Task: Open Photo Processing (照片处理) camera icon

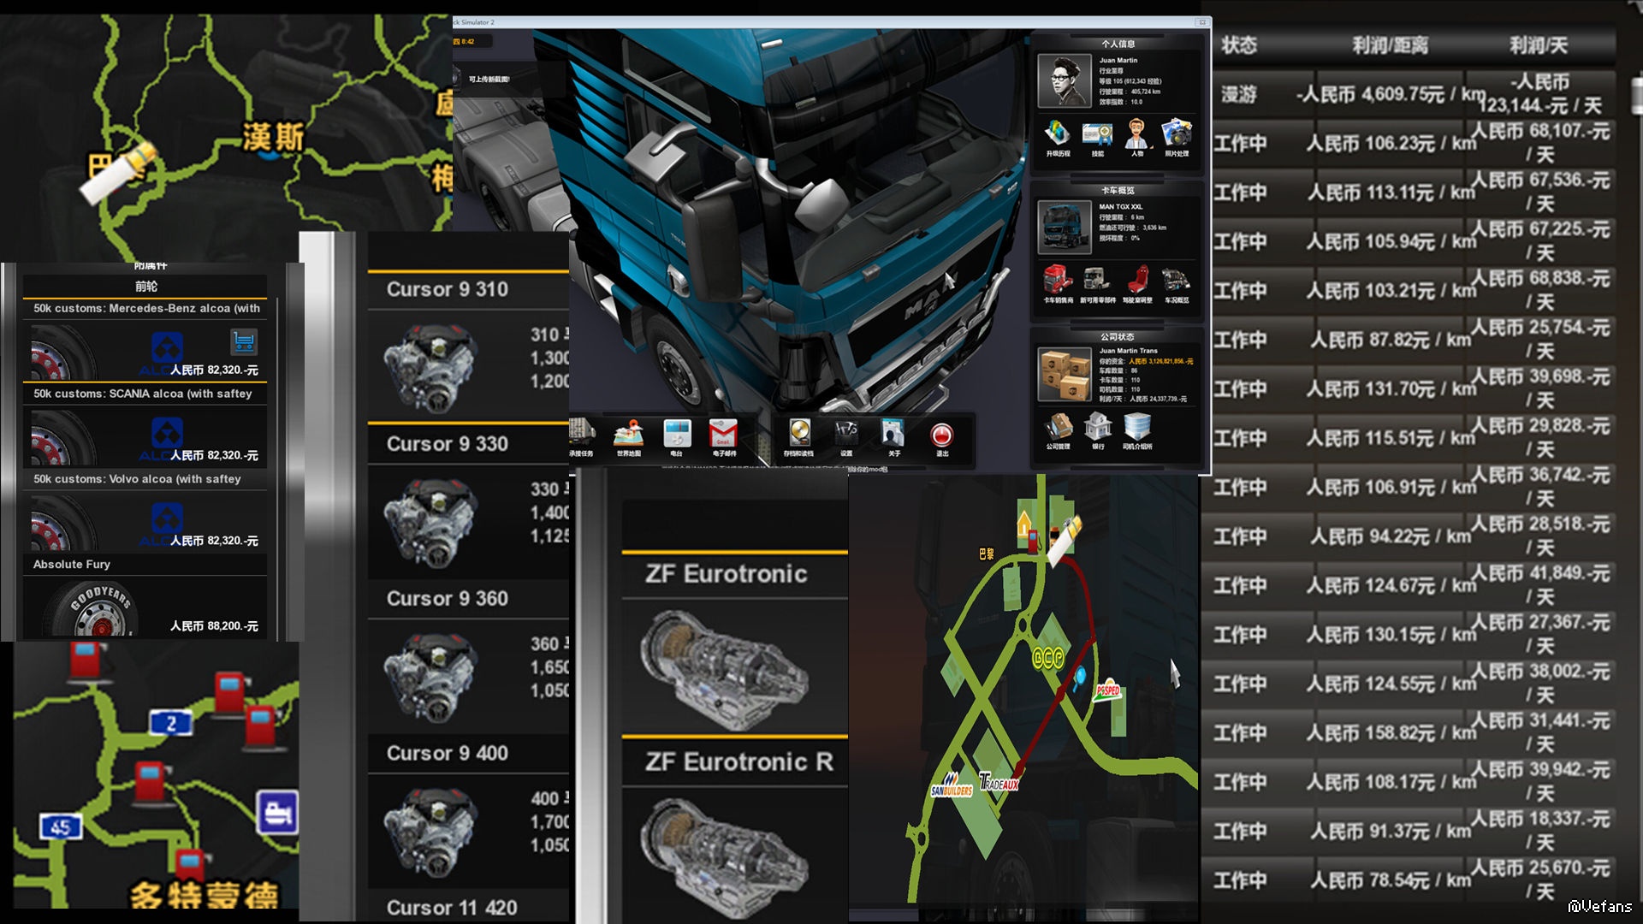Action: [1177, 134]
